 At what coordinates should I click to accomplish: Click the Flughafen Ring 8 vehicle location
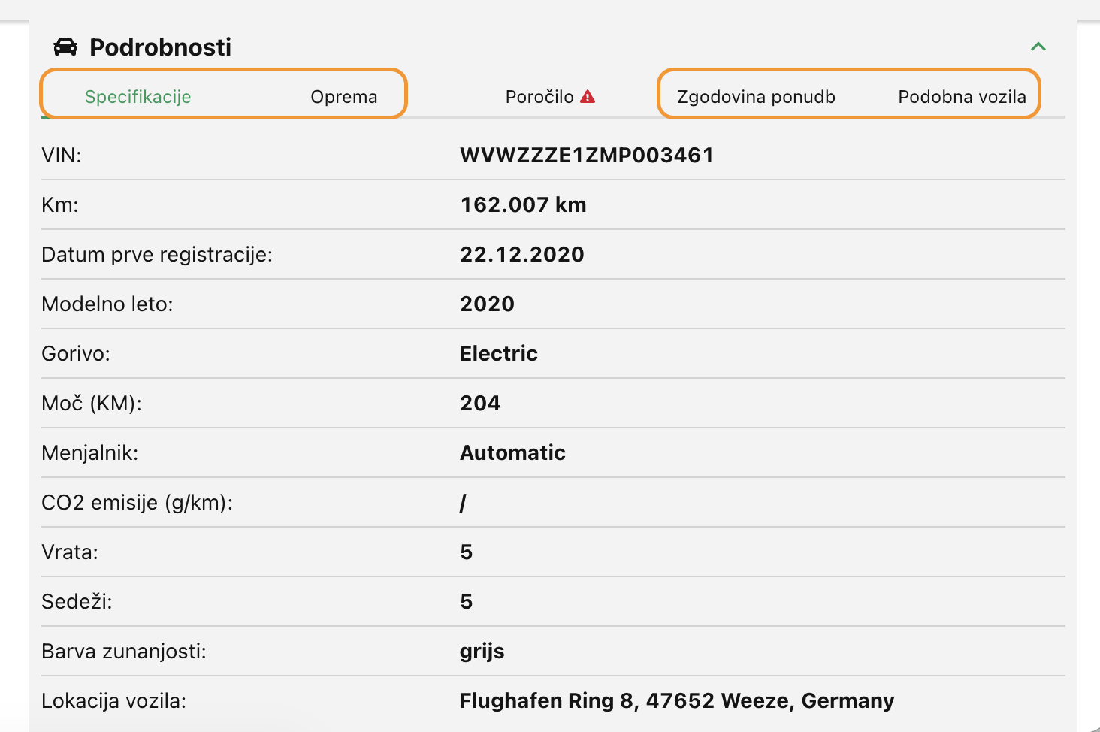point(677,701)
